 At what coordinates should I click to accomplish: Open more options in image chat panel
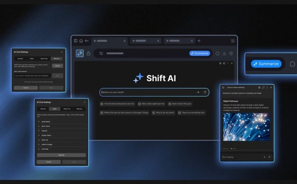[267, 88]
